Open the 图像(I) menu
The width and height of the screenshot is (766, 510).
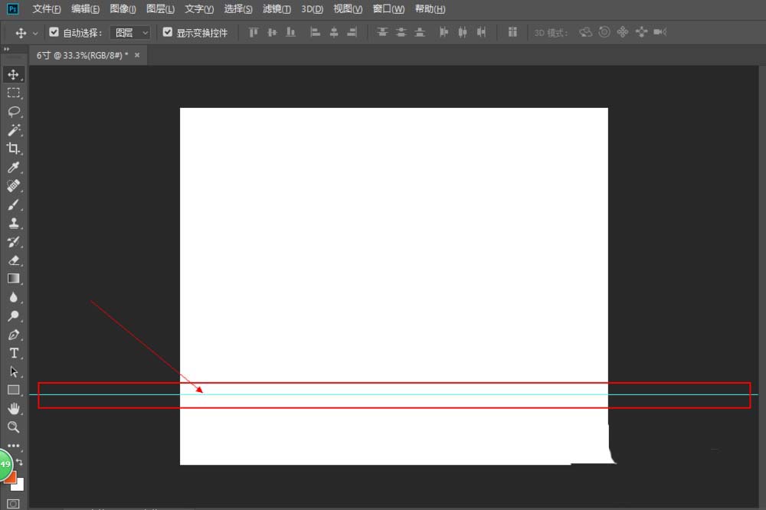tap(123, 8)
